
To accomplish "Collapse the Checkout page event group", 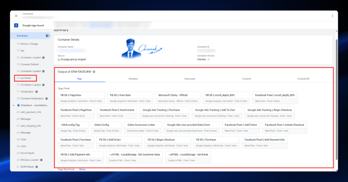I will 13,105.
